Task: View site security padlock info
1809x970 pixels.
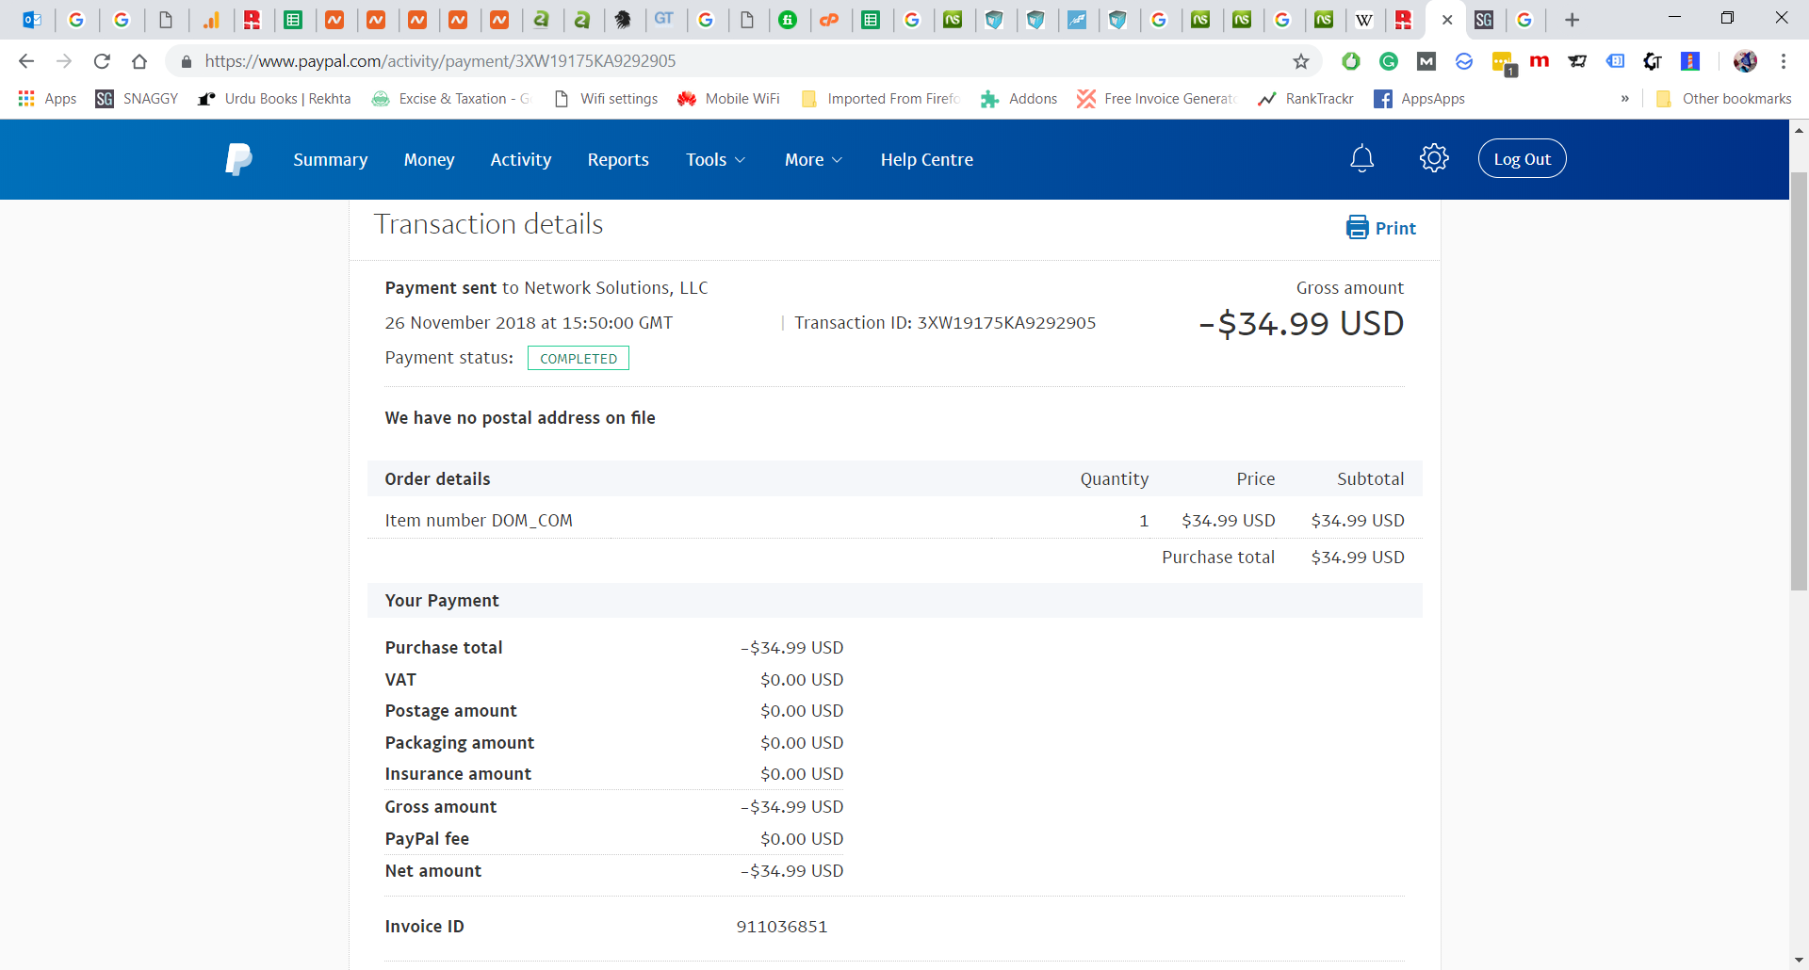Action: (x=187, y=61)
